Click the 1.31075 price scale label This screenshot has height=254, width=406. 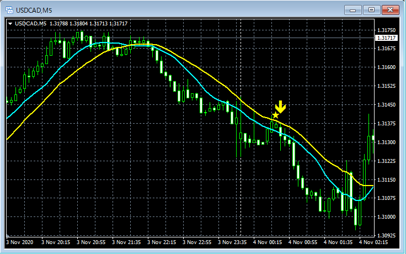[x=386, y=198]
